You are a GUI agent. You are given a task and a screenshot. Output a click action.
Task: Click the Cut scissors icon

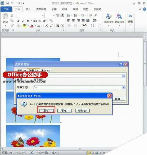(x=12, y=16)
